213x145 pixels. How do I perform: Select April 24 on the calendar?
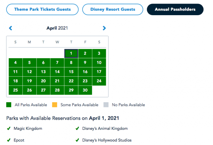click(99, 81)
